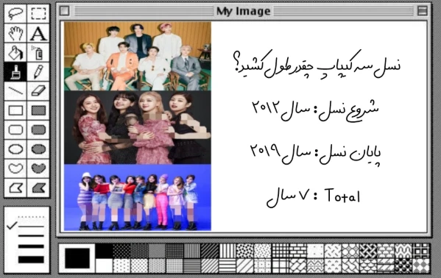Pick the Hand grabber tool
The width and height of the screenshot is (441, 278).
tap(15, 33)
